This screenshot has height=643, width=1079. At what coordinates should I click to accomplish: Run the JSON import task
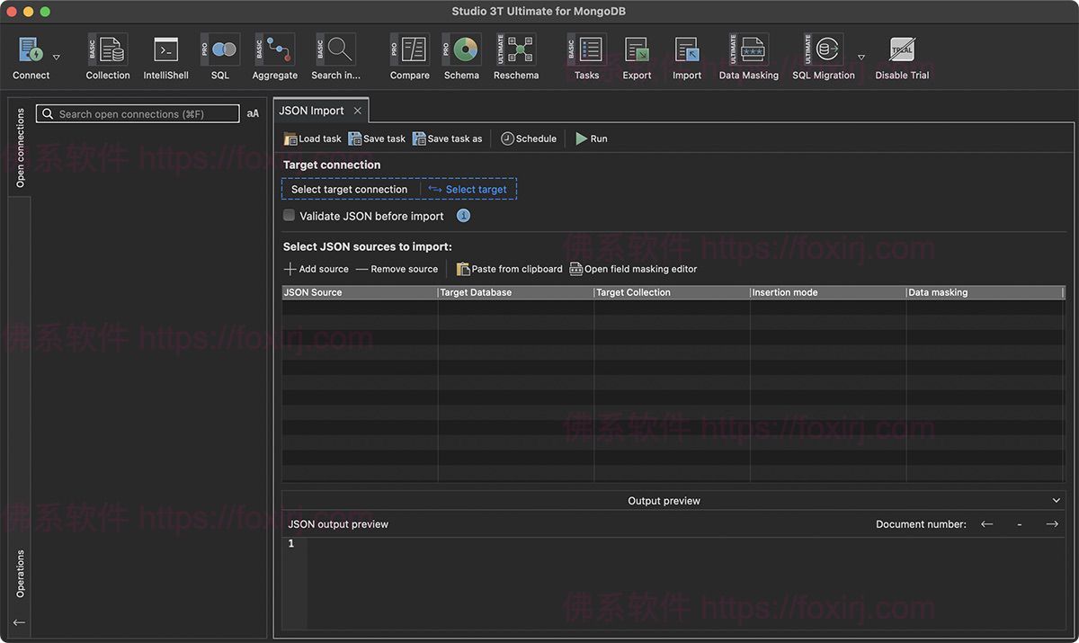pos(591,138)
